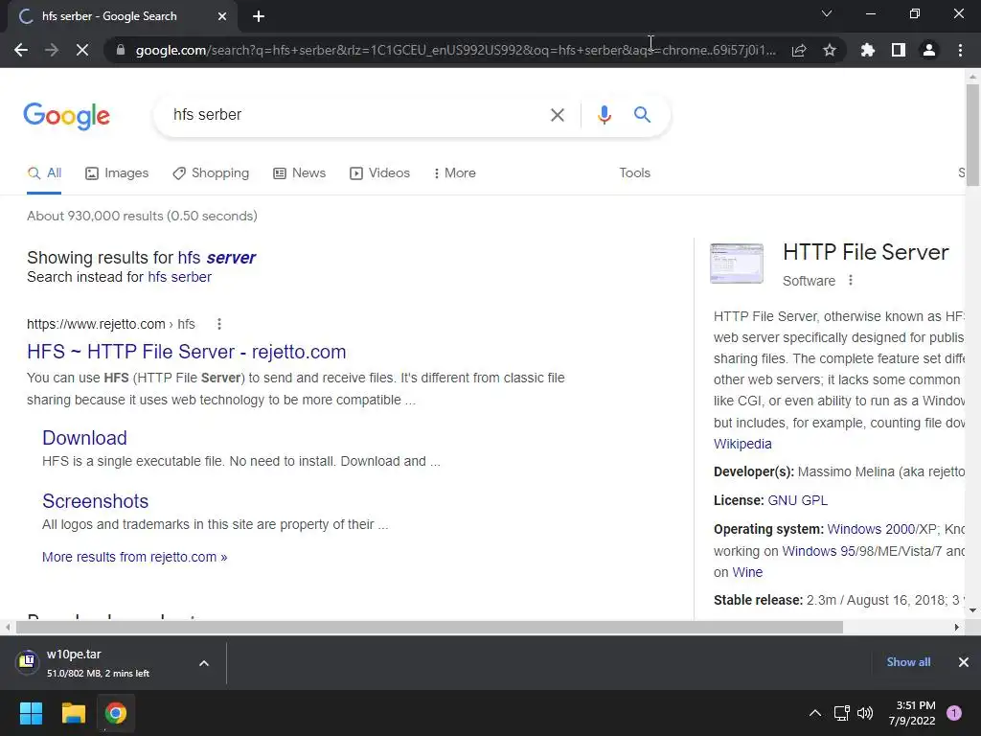Click the Google logo
The height and width of the screenshot is (736, 981).
click(x=66, y=116)
